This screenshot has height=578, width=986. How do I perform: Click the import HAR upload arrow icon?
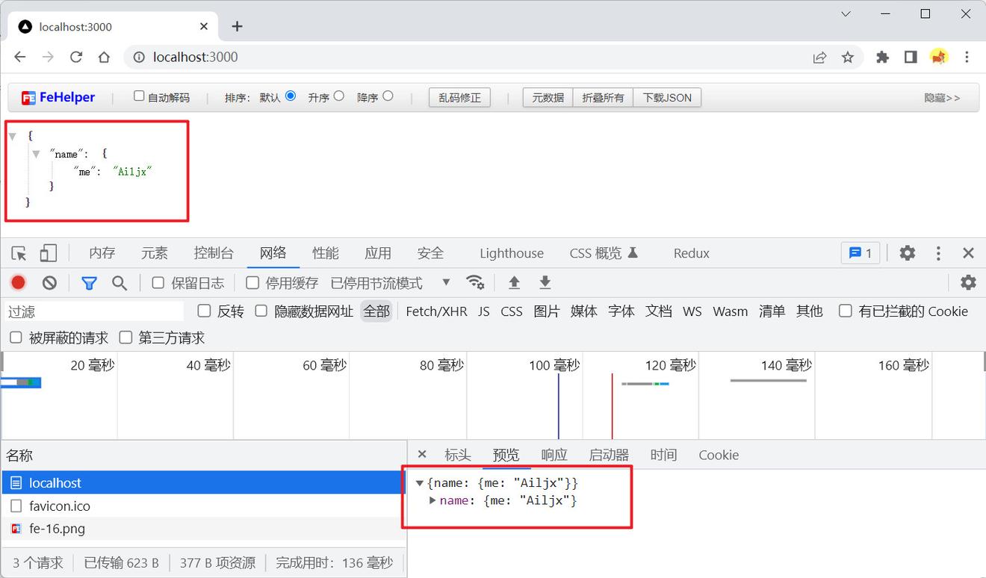tap(514, 282)
